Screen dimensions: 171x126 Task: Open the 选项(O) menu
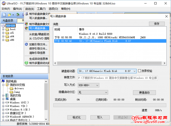point(53,9)
